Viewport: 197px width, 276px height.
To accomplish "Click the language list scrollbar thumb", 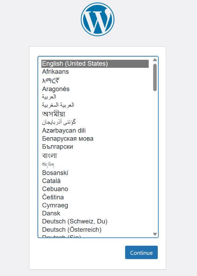I will point(155,77).
